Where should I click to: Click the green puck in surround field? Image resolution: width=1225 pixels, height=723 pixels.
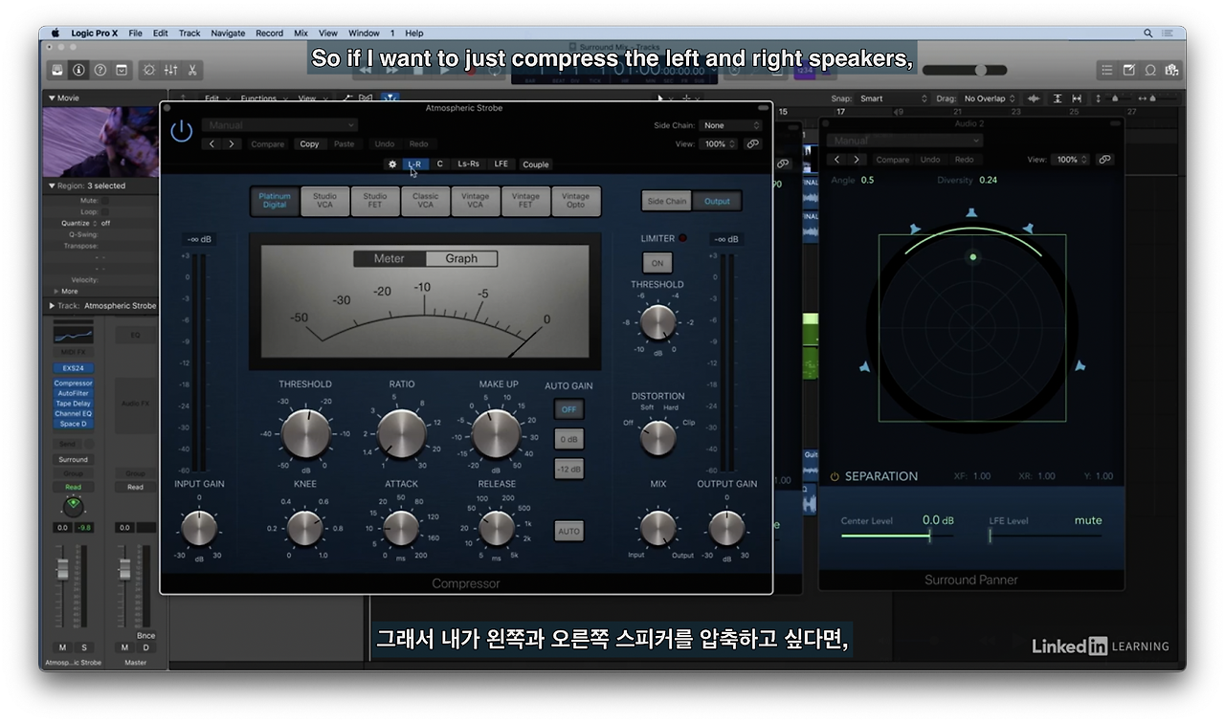point(973,256)
